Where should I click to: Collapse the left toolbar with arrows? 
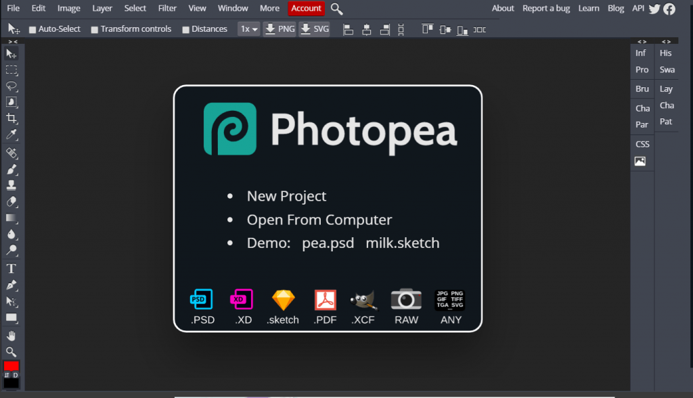(13, 41)
